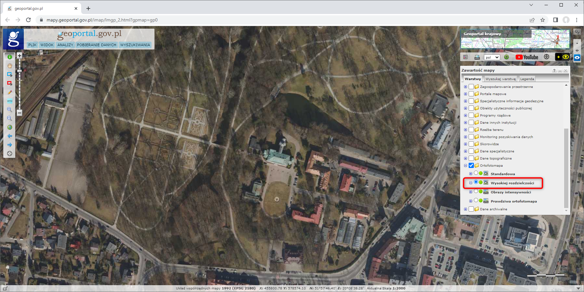Expand Dane innych instytucji node
Image resolution: width=584 pixels, height=292 pixels.
(465, 123)
